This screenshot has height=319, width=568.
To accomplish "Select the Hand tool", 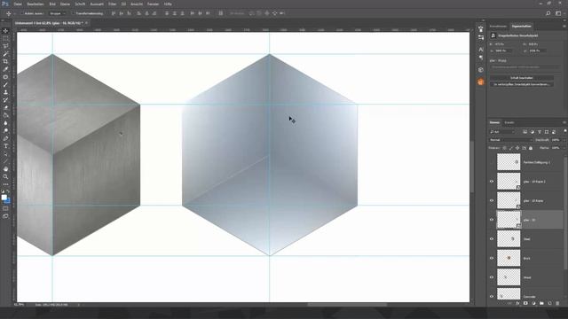I will click(x=5, y=169).
